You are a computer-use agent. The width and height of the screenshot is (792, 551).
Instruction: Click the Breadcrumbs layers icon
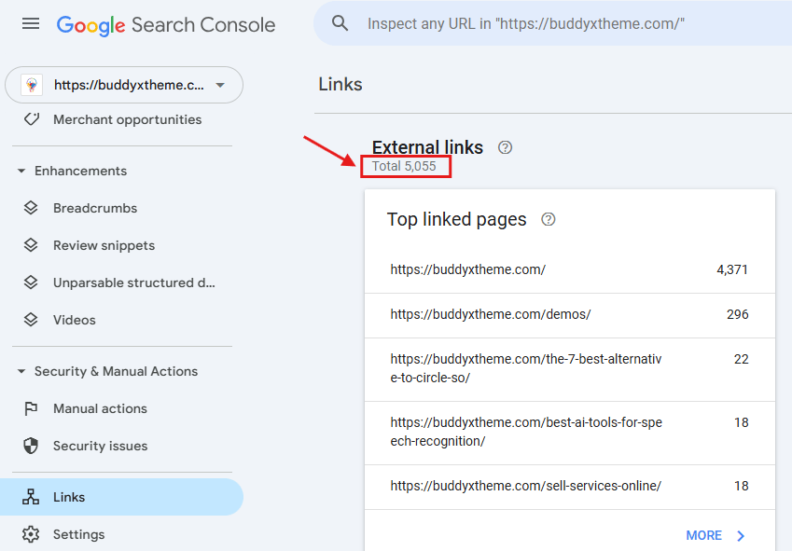tap(31, 208)
